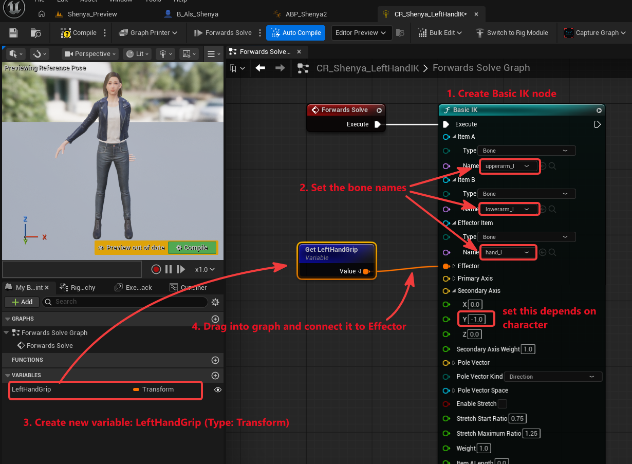The width and height of the screenshot is (632, 464).
Task: Open the My Blueprint settings gear
Action: click(215, 302)
